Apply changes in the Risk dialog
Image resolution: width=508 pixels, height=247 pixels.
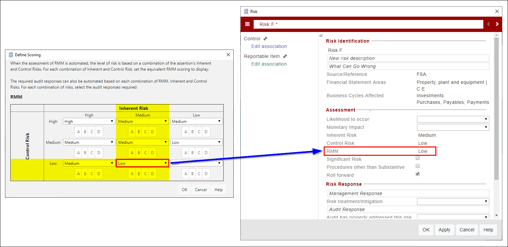[444, 230]
